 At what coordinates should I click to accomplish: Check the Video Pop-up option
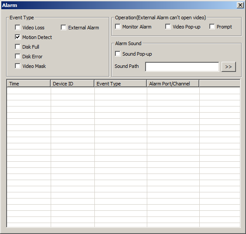(168, 27)
